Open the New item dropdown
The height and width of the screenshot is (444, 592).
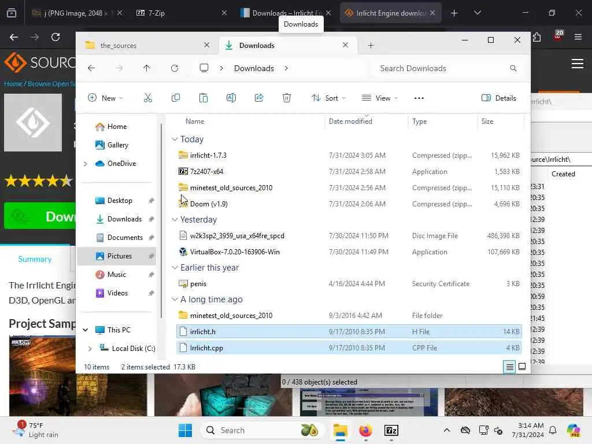coord(105,98)
